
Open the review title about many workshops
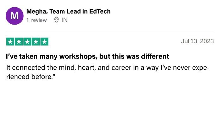coord(88,56)
